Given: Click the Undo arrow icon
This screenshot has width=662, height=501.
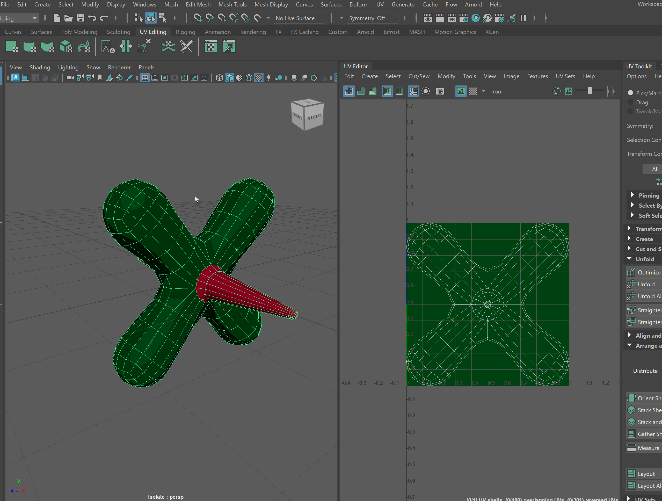Looking at the screenshot, I should [92, 18].
